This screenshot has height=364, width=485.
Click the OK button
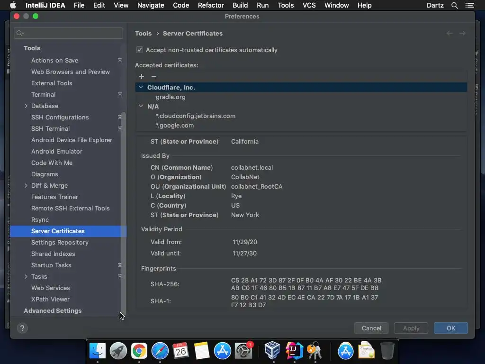tap(451, 328)
